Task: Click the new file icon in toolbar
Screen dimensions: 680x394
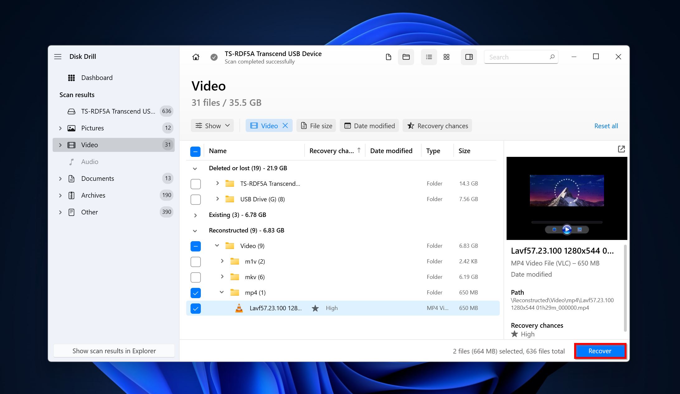Action: [389, 57]
